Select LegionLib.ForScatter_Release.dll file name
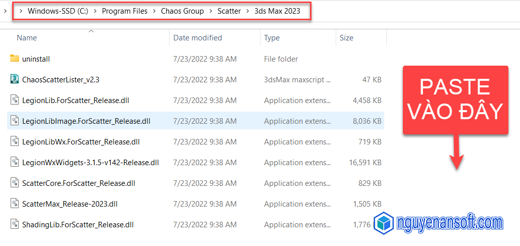520x246 pixels. (76, 100)
